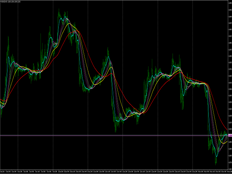Click the small triangle before the chart title
This screenshot has height=174, width=232.
[x=1, y=2]
